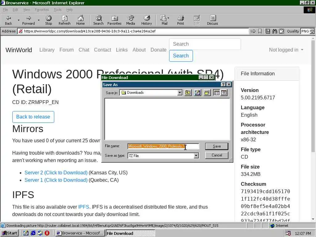
Task: Click the Back to release button
Action: [33, 117]
